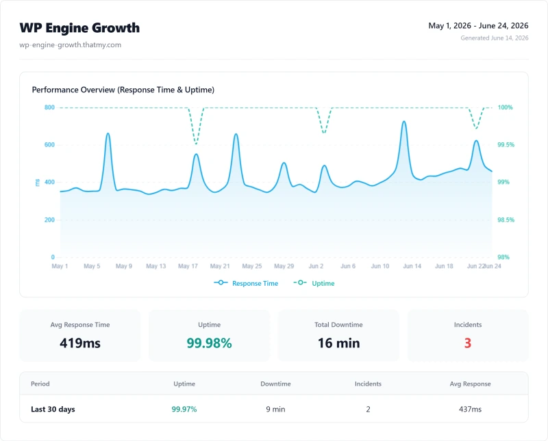Click the 99.97% uptime cell
The height and width of the screenshot is (441, 548).
tap(184, 410)
